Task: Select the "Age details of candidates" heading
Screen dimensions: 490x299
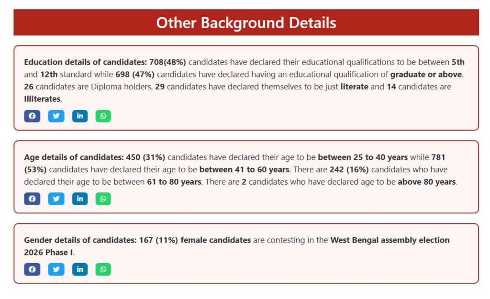Action: pos(74,157)
